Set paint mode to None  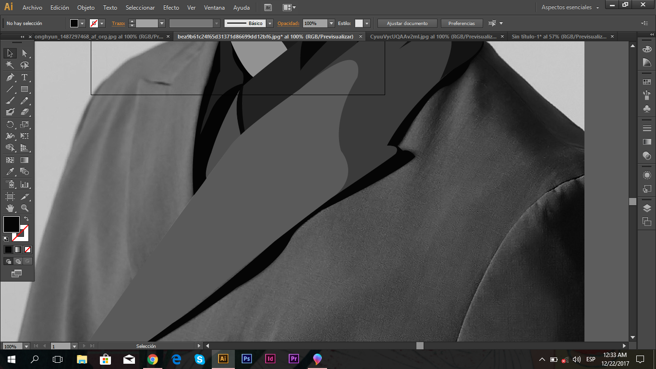click(x=27, y=249)
